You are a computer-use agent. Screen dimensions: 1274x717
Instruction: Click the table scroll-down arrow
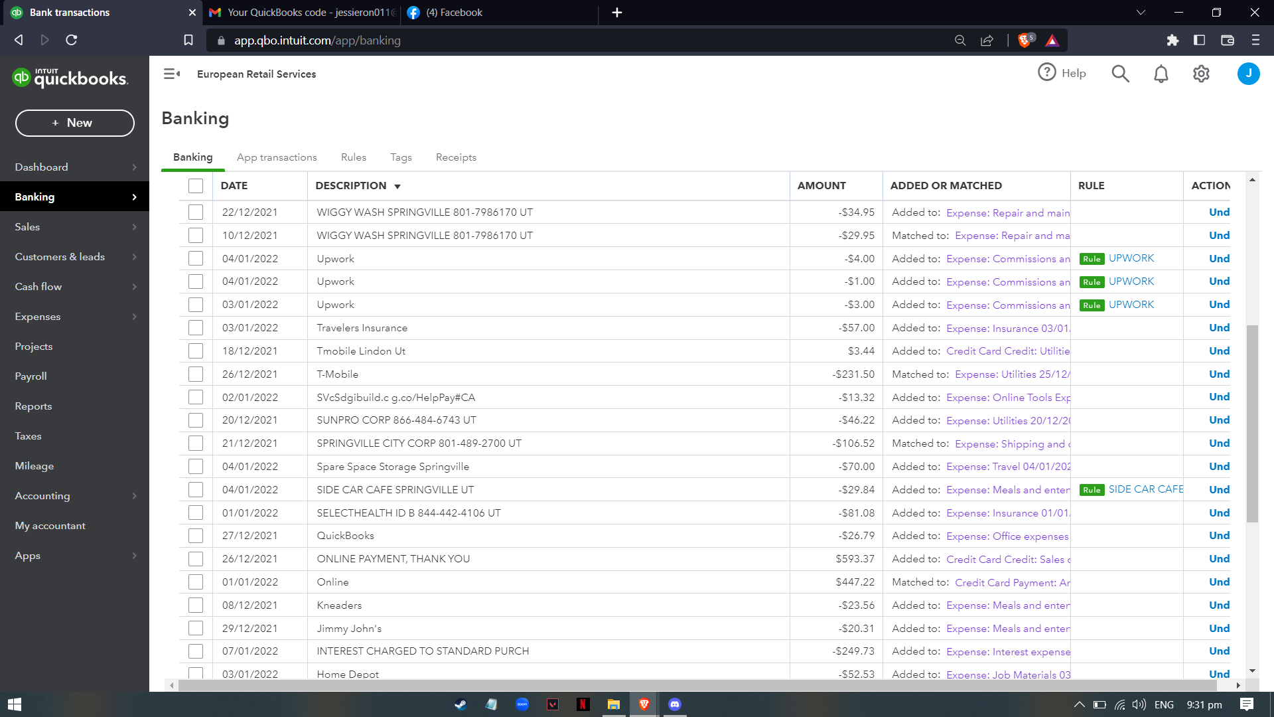[x=1252, y=671]
